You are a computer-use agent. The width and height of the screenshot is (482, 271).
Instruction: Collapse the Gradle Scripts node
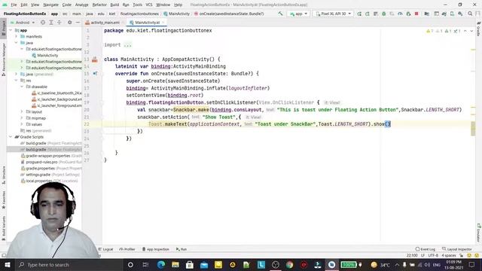coord(11,137)
